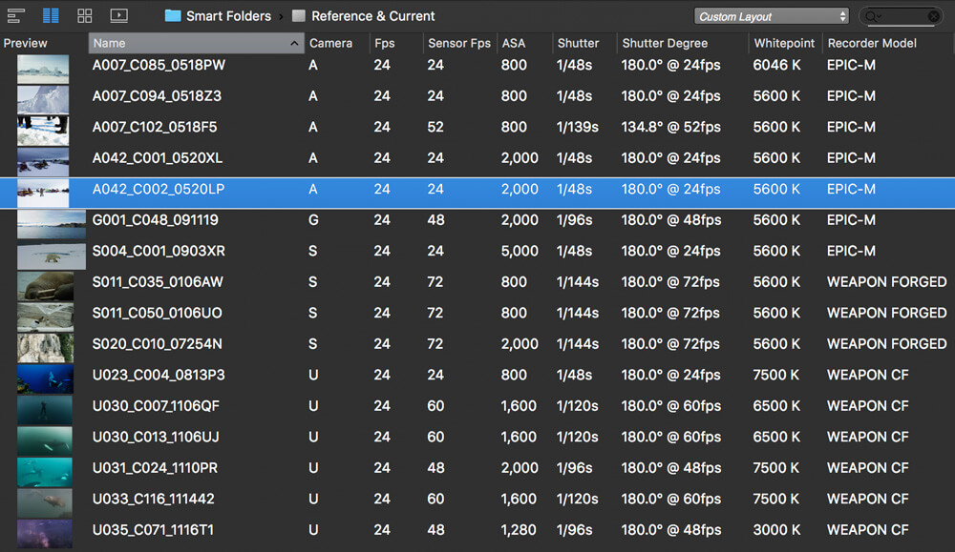Go to Smart Folders in breadcrumb
Image resolution: width=955 pixels, height=552 pixels.
pyautogui.click(x=228, y=16)
